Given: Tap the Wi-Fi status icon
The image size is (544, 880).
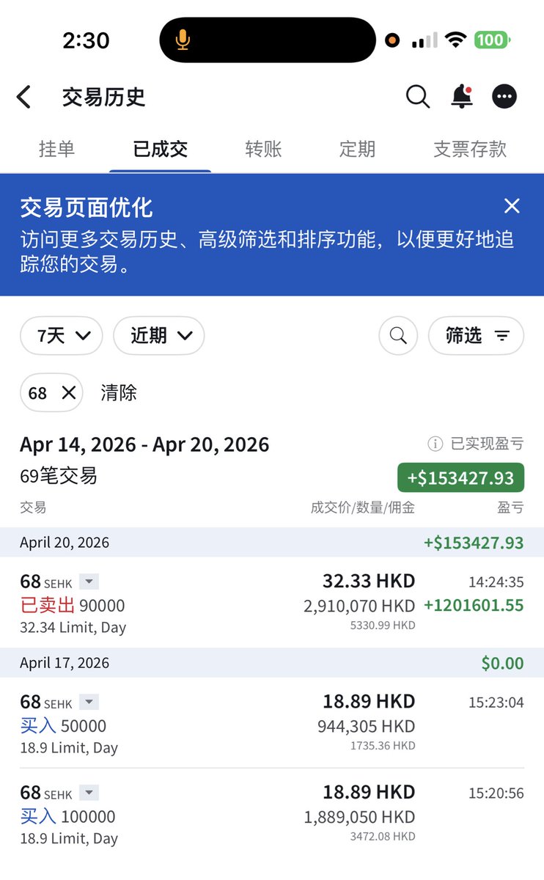Looking at the screenshot, I should coord(455,40).
